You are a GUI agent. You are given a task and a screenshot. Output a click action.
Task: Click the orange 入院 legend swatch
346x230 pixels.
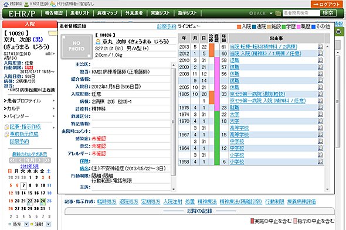coord(239,27)
